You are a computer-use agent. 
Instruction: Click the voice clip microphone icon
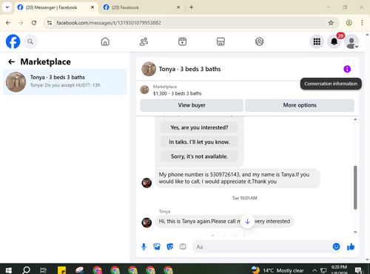pos(144,247)
